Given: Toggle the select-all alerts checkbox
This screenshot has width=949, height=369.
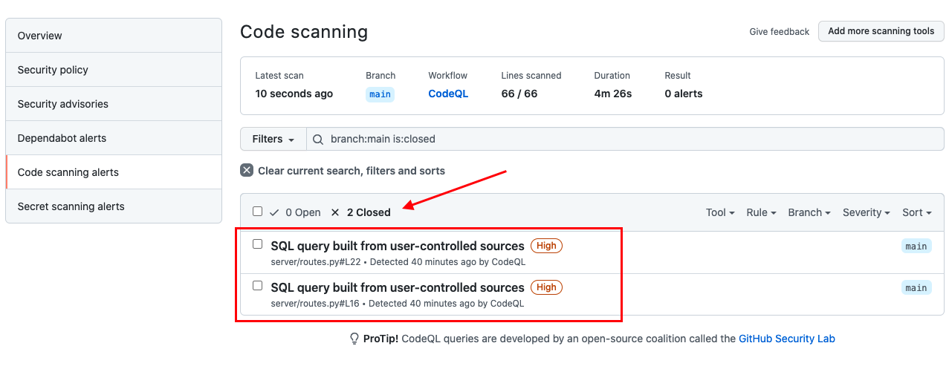Looking at the screenshot, I should [257, 212].
